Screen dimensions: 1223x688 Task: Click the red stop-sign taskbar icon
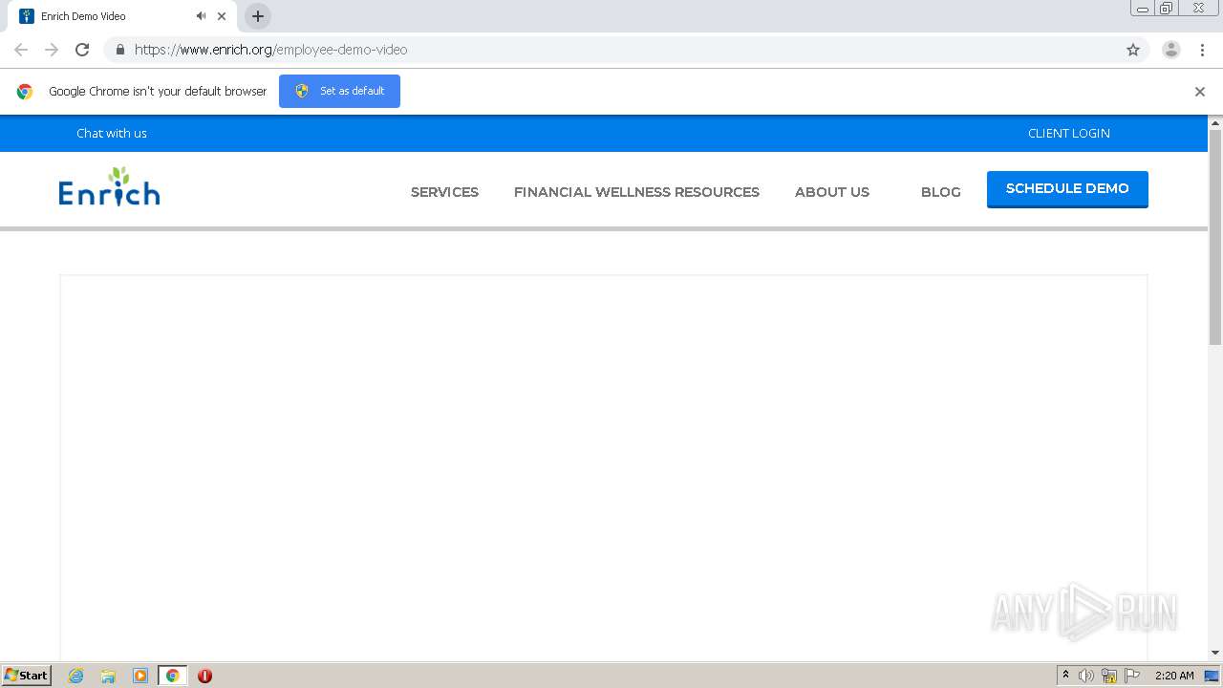tap(204, 676)
